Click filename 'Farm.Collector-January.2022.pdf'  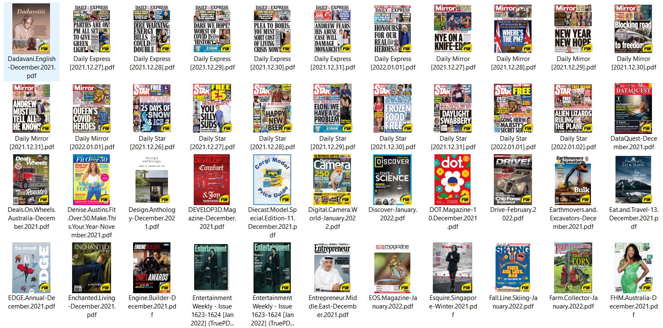tap(573, 302)
